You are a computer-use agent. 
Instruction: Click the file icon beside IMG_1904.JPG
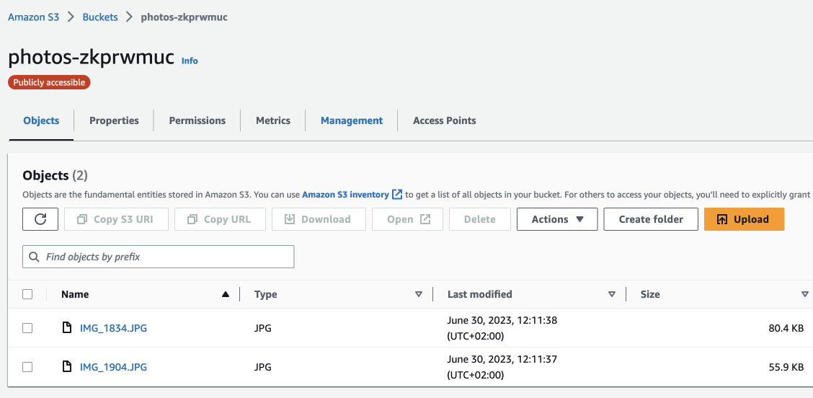click(67, 367)
